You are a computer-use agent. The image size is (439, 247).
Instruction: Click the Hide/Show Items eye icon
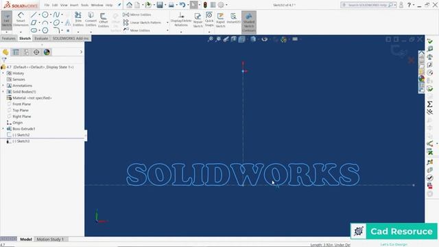[264, 39]
